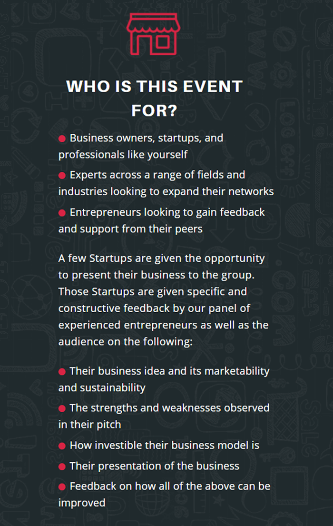
Task: Click the red bullet before 'The strengths'
Action: point(62,408)
